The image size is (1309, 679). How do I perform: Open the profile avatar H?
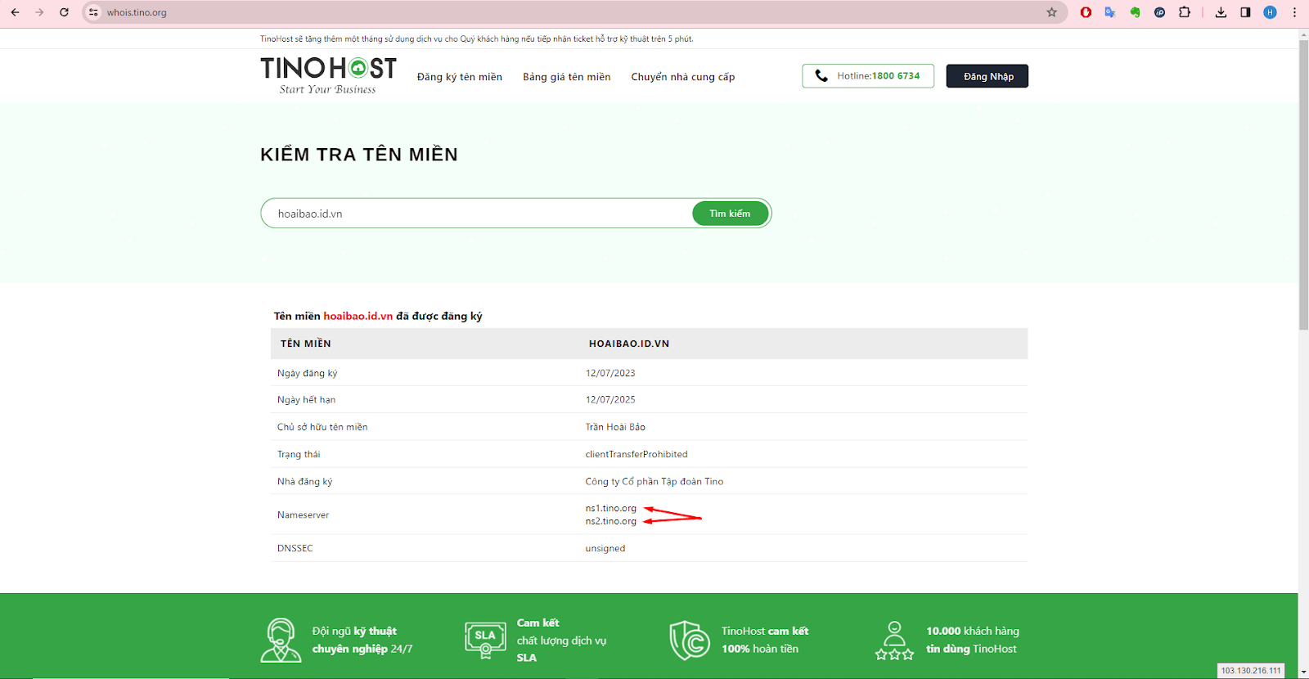click(1270, 12)
